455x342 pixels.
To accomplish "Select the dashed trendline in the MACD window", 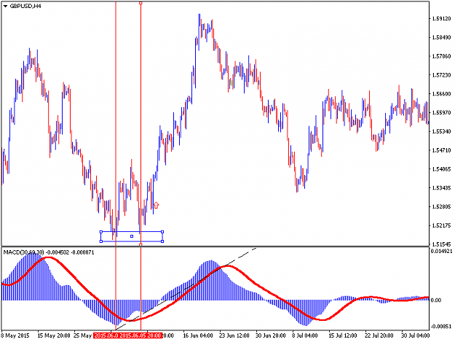I will click(186, 289).
